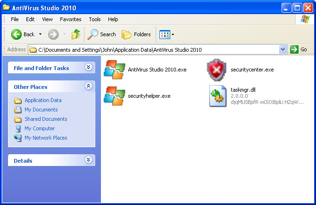Open the Views dropdown arrow

[x=173, y=35]
